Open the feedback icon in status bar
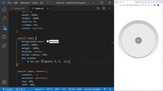The image size is (163, 91). (105, 89)
